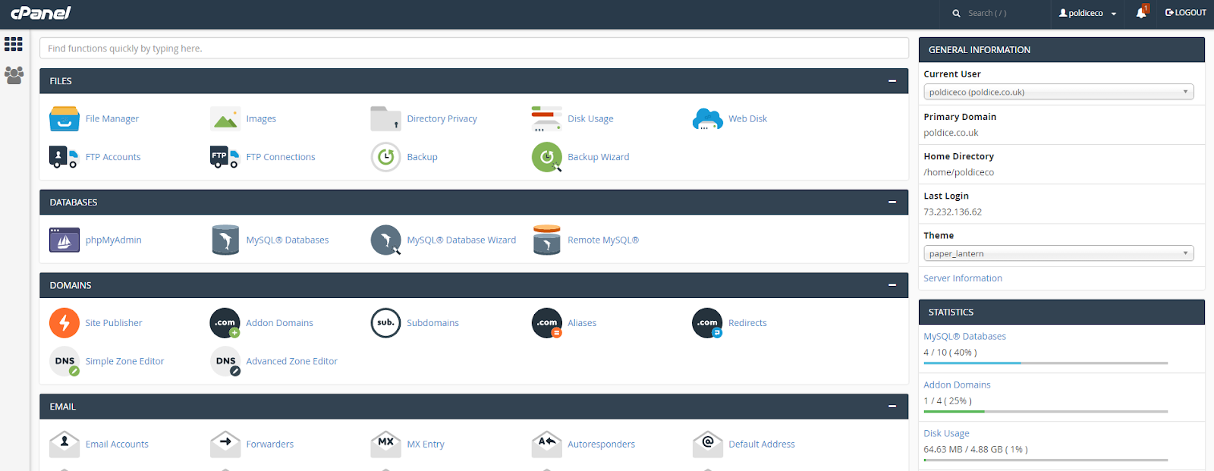Click the STATISTICS panel header
This screenshot has width=1214, height=471.
(x=1061, y=312)
